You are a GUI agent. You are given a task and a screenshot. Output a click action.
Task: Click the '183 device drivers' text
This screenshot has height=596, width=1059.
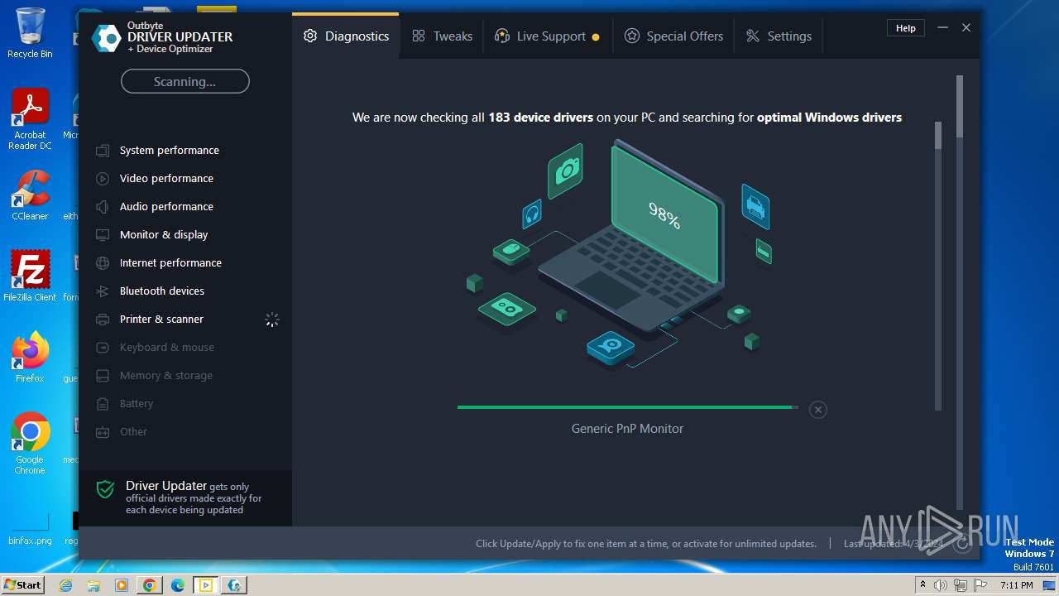540,118
